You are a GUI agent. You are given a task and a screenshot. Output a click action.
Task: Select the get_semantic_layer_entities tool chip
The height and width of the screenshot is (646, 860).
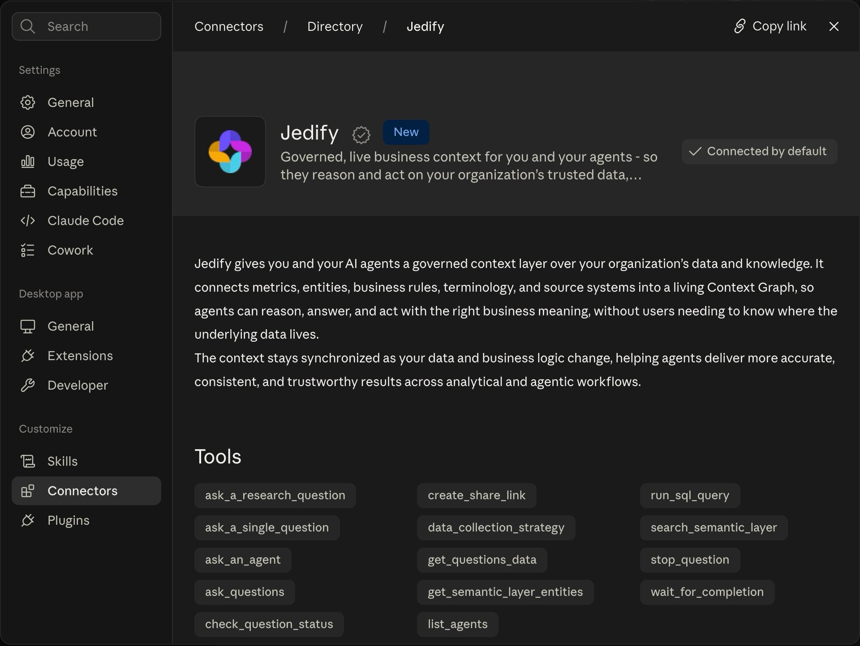click(505, 592)
